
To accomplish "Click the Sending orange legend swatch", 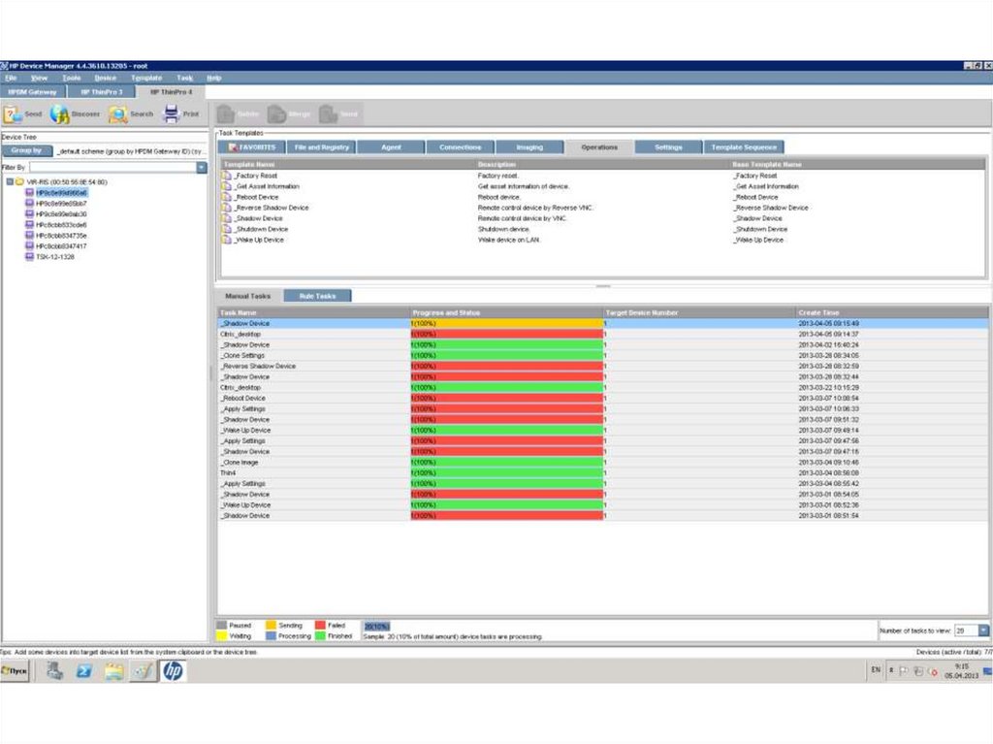I will coord(271,625).
